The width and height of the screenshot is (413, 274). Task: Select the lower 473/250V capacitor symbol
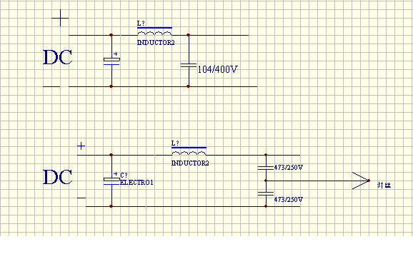[266, 193]
